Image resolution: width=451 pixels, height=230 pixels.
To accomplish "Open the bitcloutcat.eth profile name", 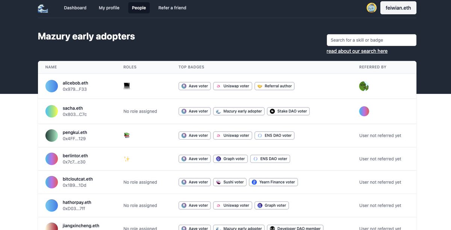I will [78, 179].
